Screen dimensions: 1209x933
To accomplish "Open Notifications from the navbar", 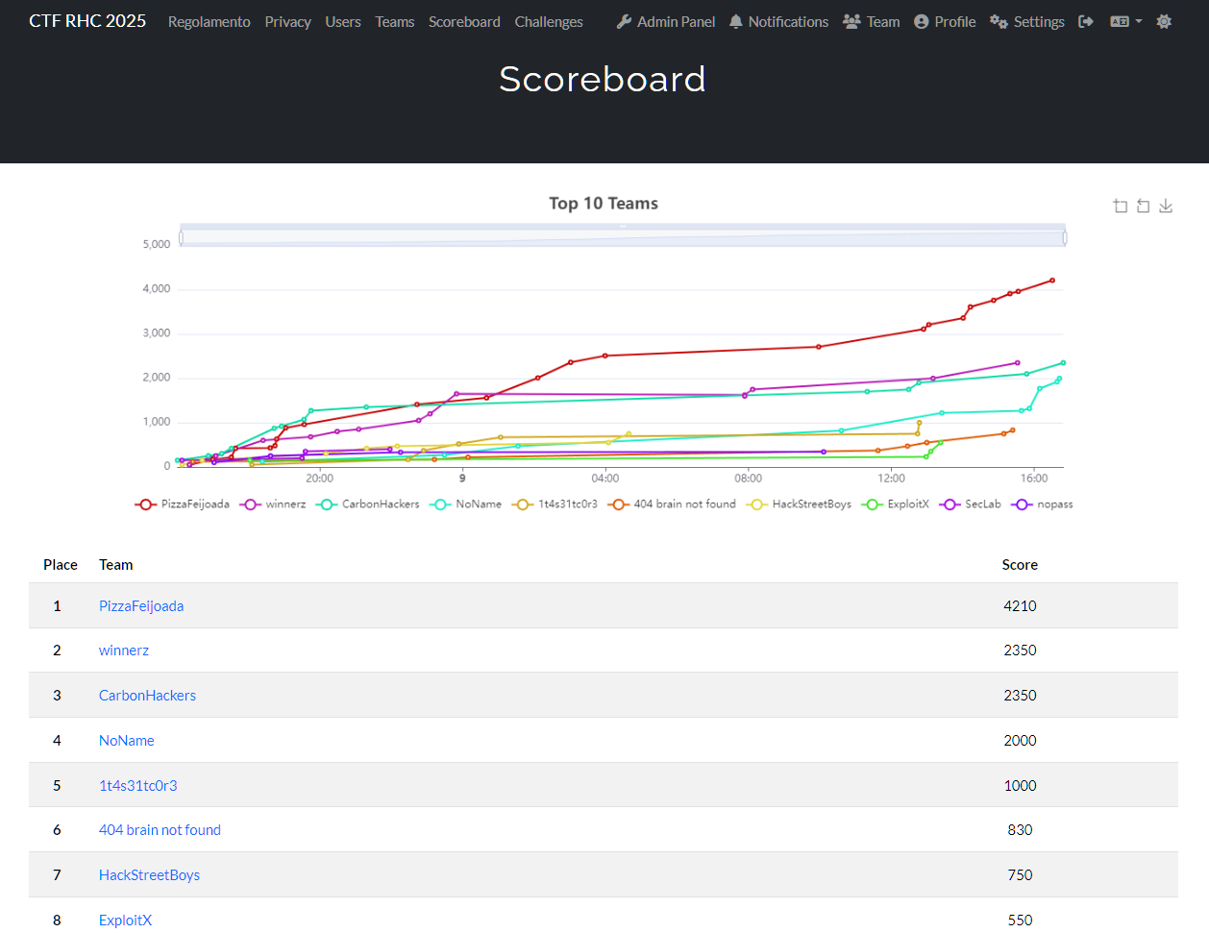I will pos(778,21).
